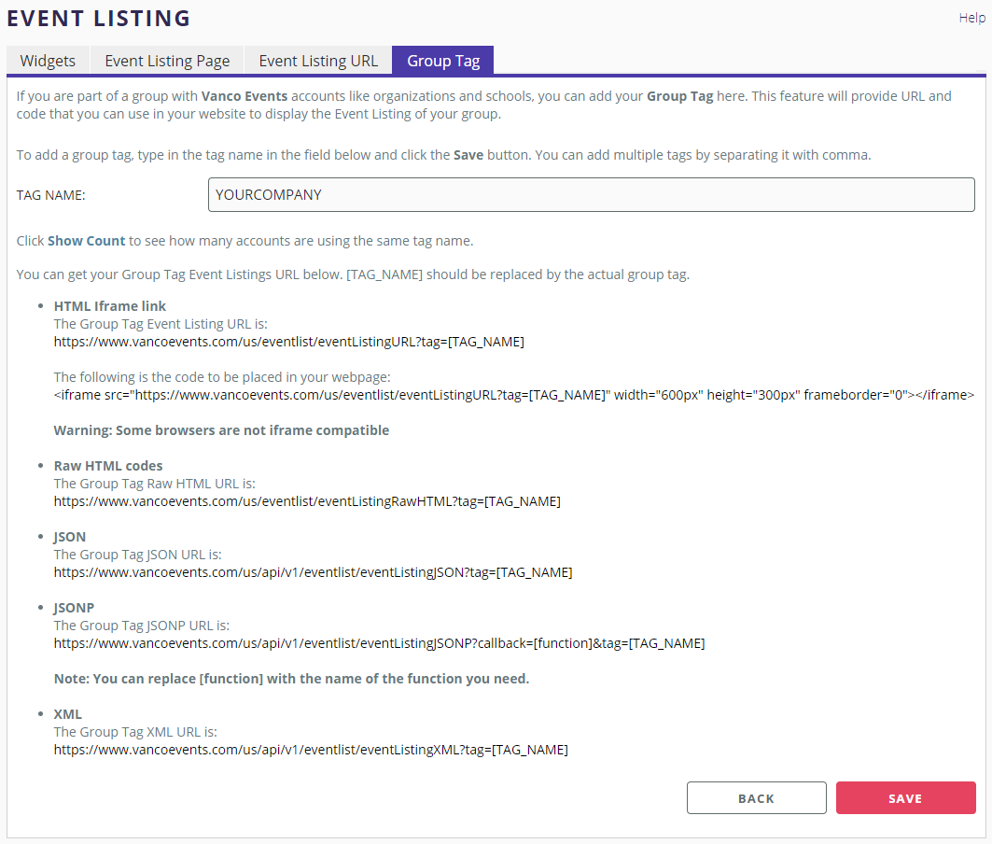The height and width of the screenshot is (844, 992).
Task: Click the HTML Iframe link heading
Action: [109, 306]
